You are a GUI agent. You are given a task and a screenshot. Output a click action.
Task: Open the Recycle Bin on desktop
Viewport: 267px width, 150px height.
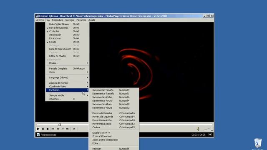point(258,143)
